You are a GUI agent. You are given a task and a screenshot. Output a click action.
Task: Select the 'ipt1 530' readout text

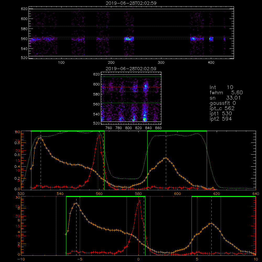pyautogui.click(x=221, y=114)
